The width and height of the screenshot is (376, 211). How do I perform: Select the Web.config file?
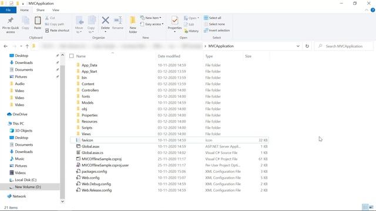pyautogui.click(x=90, y=178)
